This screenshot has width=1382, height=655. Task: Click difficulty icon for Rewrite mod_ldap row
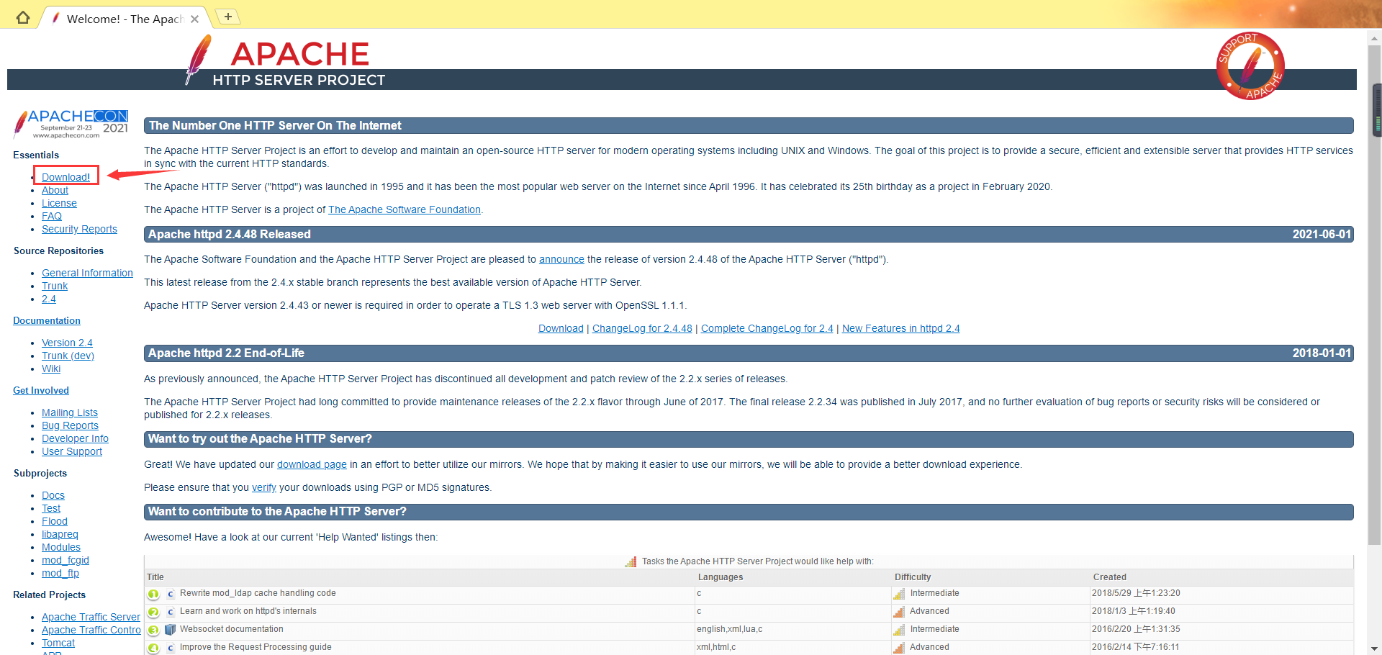point(899,594)
